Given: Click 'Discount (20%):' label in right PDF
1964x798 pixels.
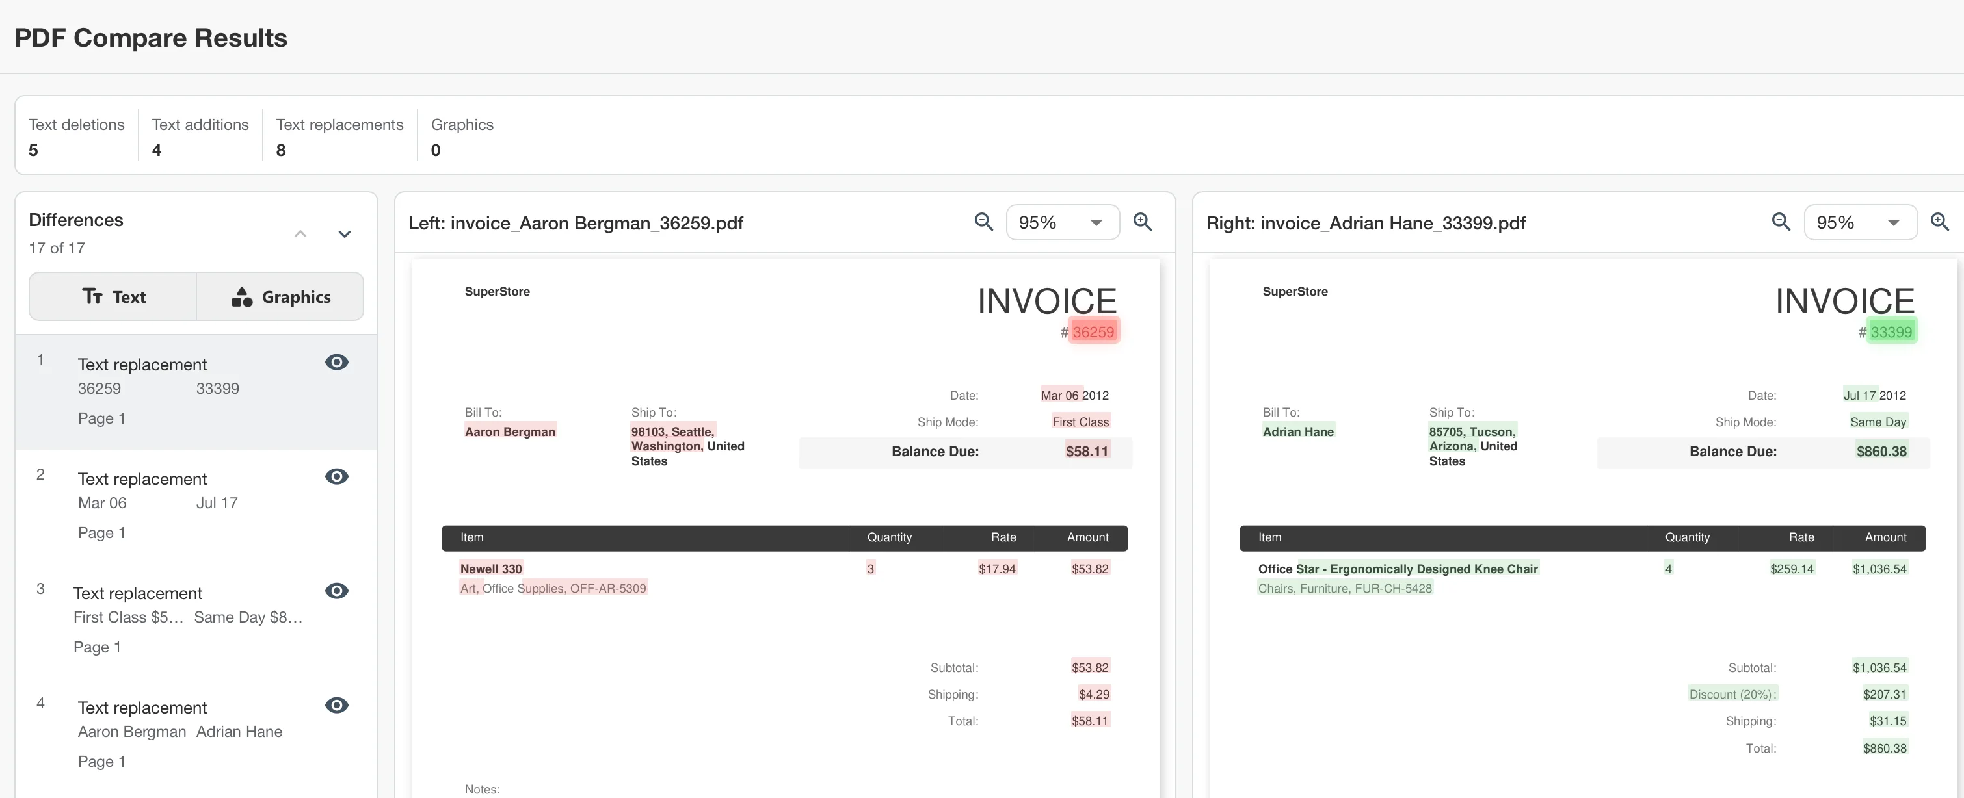Looking at the screenshot, I should point(1732,694).
